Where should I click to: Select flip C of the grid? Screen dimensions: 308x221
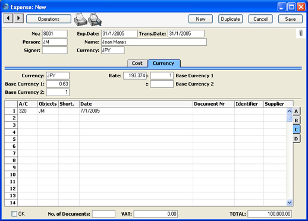coord(296,130)
